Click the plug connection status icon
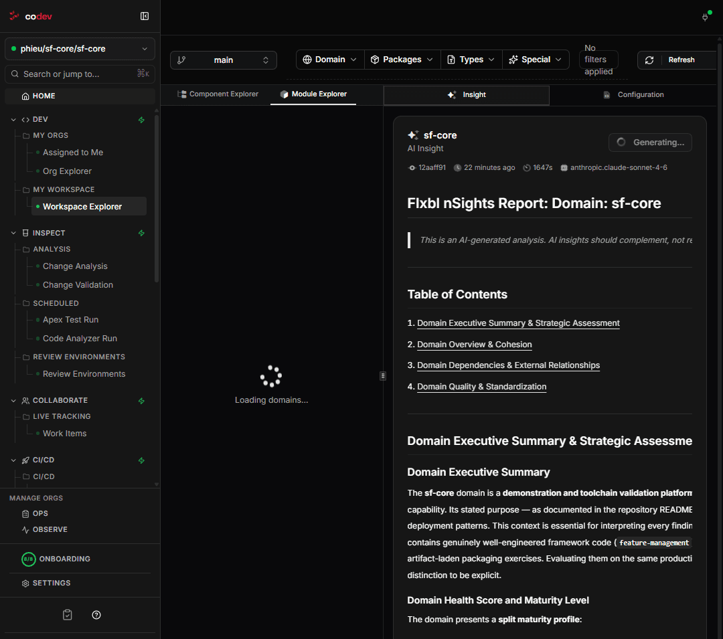This screenshot has height=639, width=723. point(705,17)
